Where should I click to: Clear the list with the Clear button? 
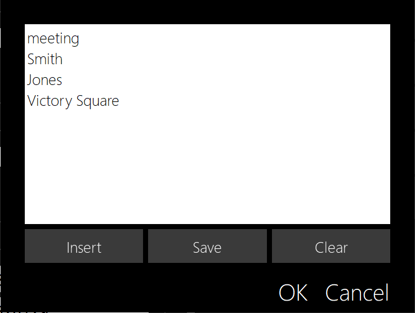[331, 247]
